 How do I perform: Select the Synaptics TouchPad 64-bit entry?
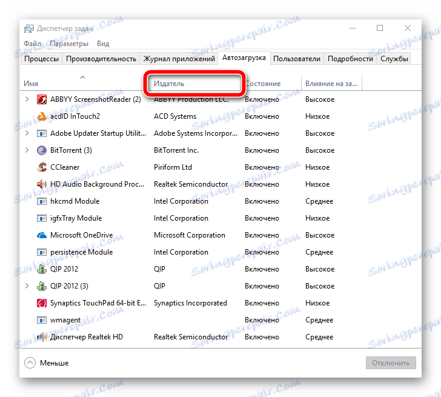pyautogui.click(x=98, y=303)
